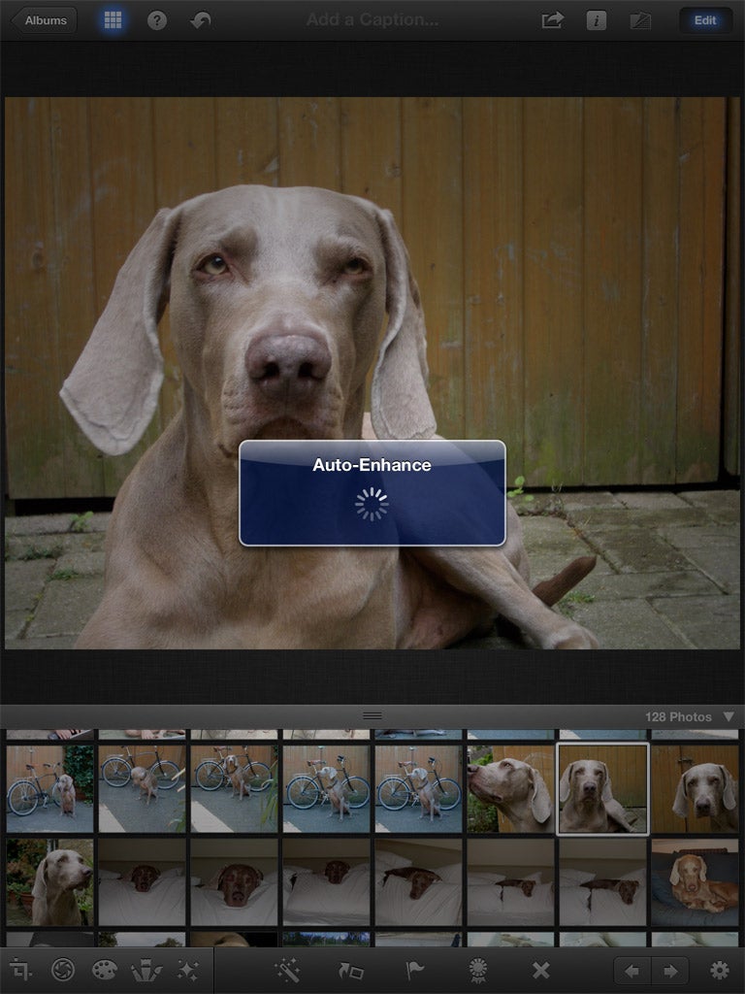Click the Add a Caption field
Viewport: 745px width, 994px height.
372,19
